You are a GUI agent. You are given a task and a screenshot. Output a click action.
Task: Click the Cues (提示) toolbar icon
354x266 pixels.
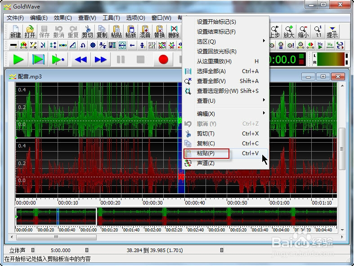(332, 31)
